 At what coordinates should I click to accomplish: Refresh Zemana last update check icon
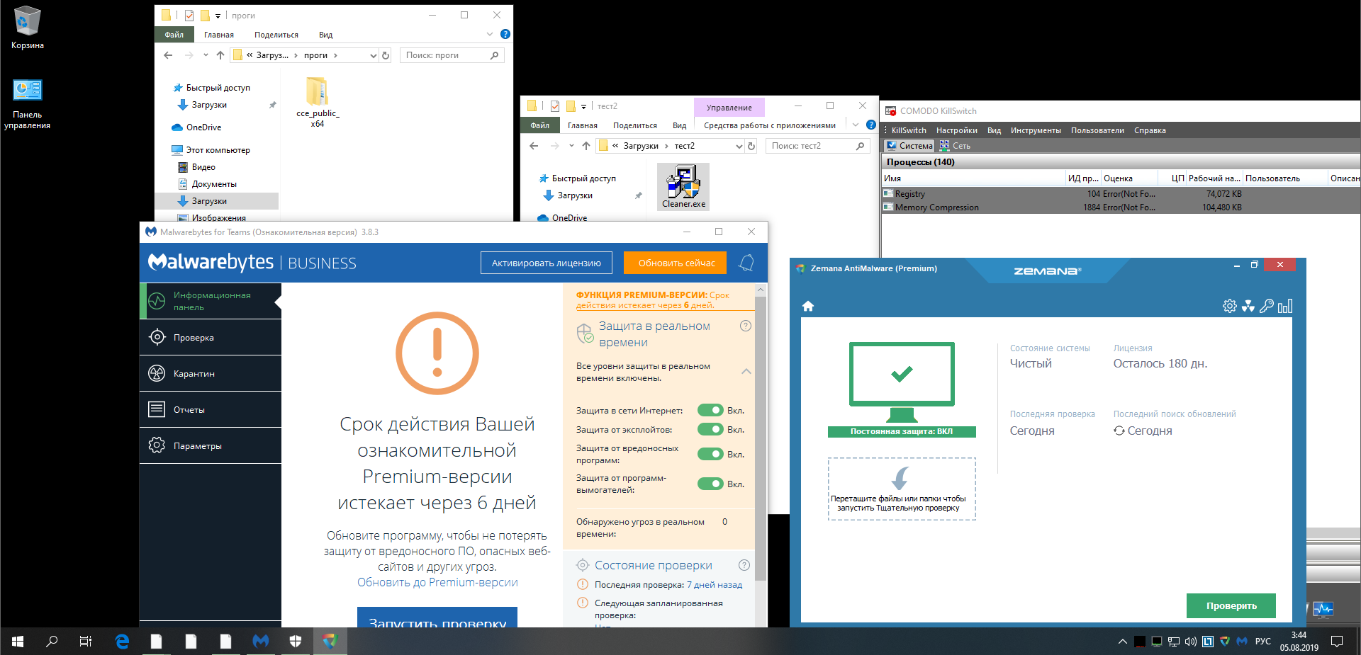click(1119, 431)
